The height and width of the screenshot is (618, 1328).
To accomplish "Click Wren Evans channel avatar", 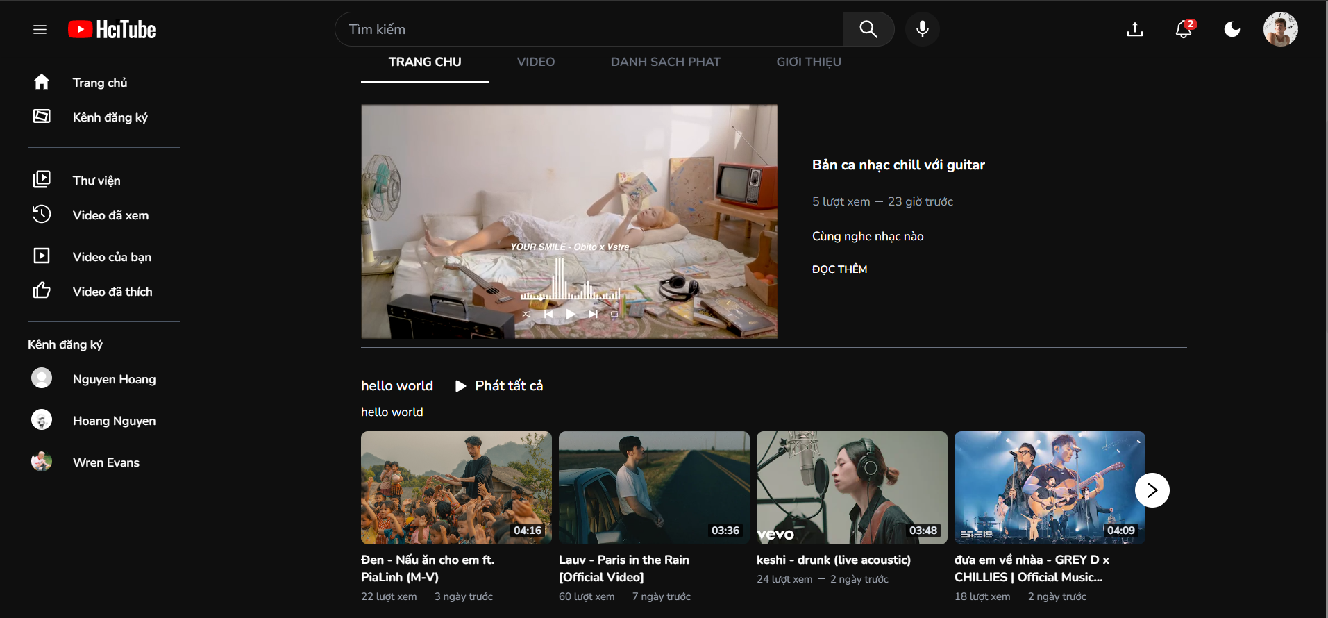I will click(42, 462).
